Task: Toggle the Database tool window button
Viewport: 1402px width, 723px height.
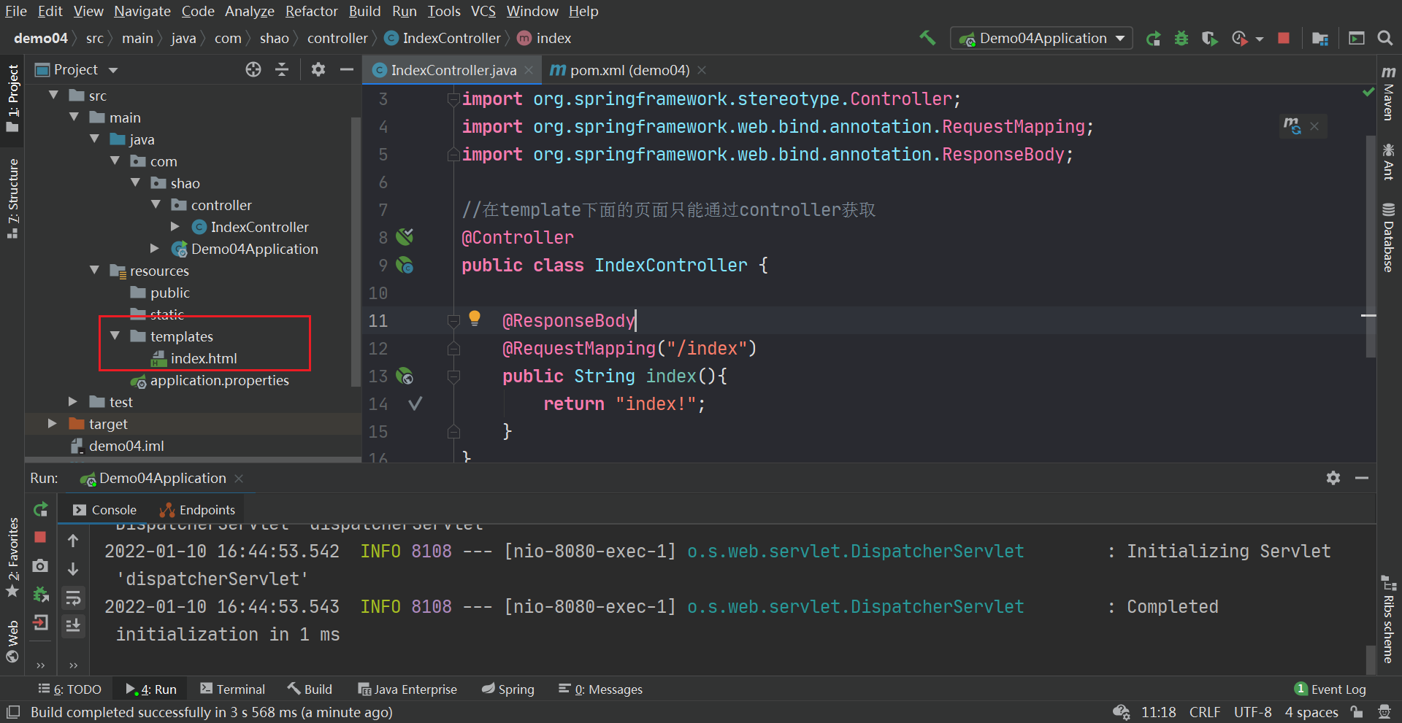Action: point(1388,237)
